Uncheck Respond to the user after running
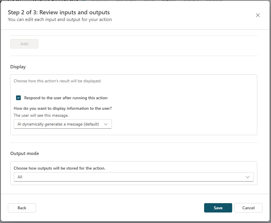The height and width of the screenshot is (223, 271). pos(18,98)
